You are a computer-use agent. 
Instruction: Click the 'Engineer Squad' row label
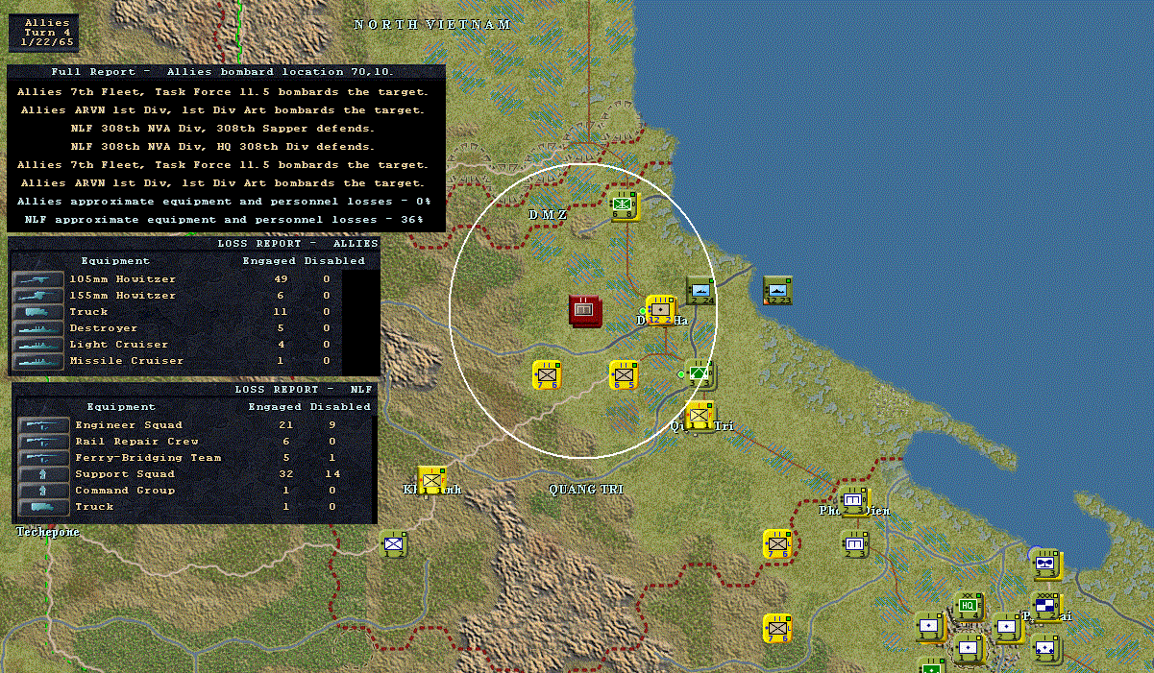pos(129,425)
